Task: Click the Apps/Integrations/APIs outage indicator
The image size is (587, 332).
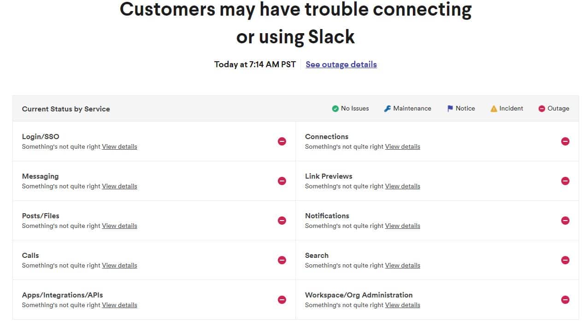Action: tap(282, 300)
